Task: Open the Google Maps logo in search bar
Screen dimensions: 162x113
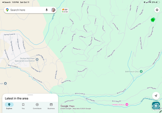Action: click(7, 10)
